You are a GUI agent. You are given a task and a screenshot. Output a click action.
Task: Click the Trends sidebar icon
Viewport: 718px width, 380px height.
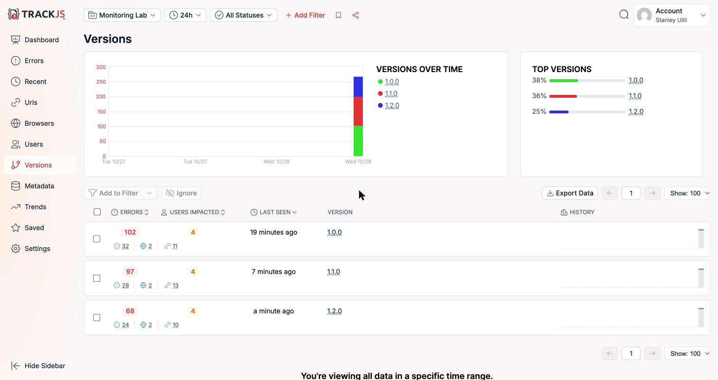click(x=16, y=207)
